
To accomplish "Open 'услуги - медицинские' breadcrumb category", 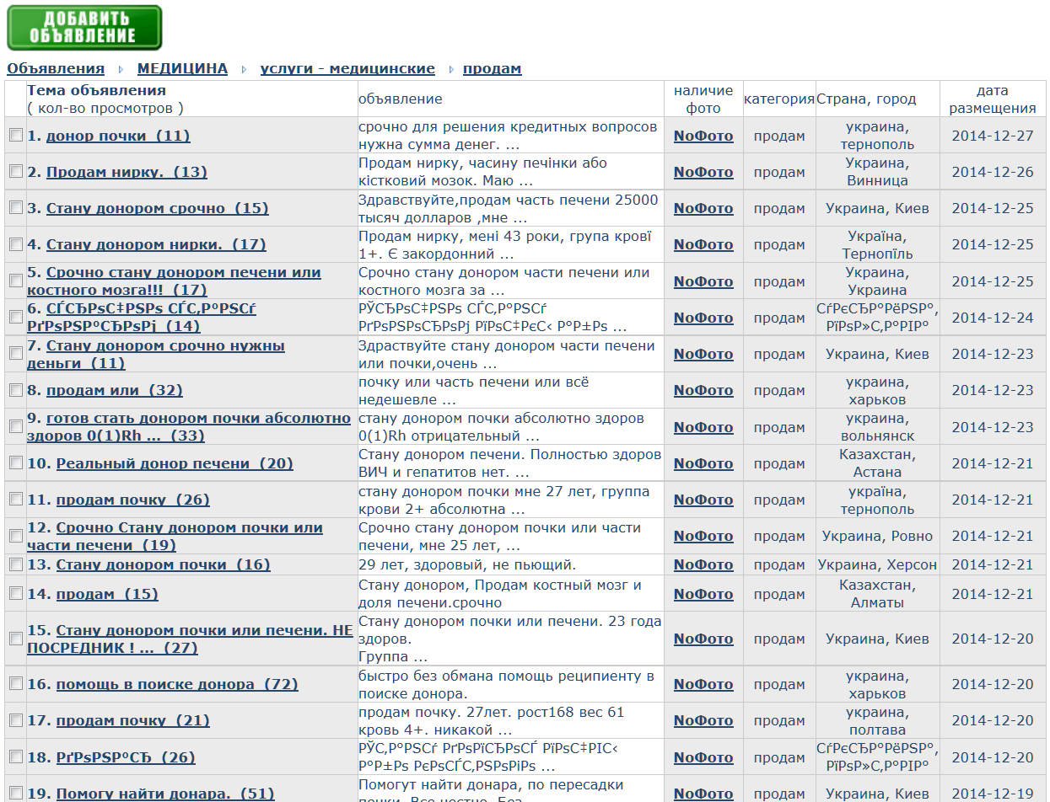I will click(x=347, y=69).
